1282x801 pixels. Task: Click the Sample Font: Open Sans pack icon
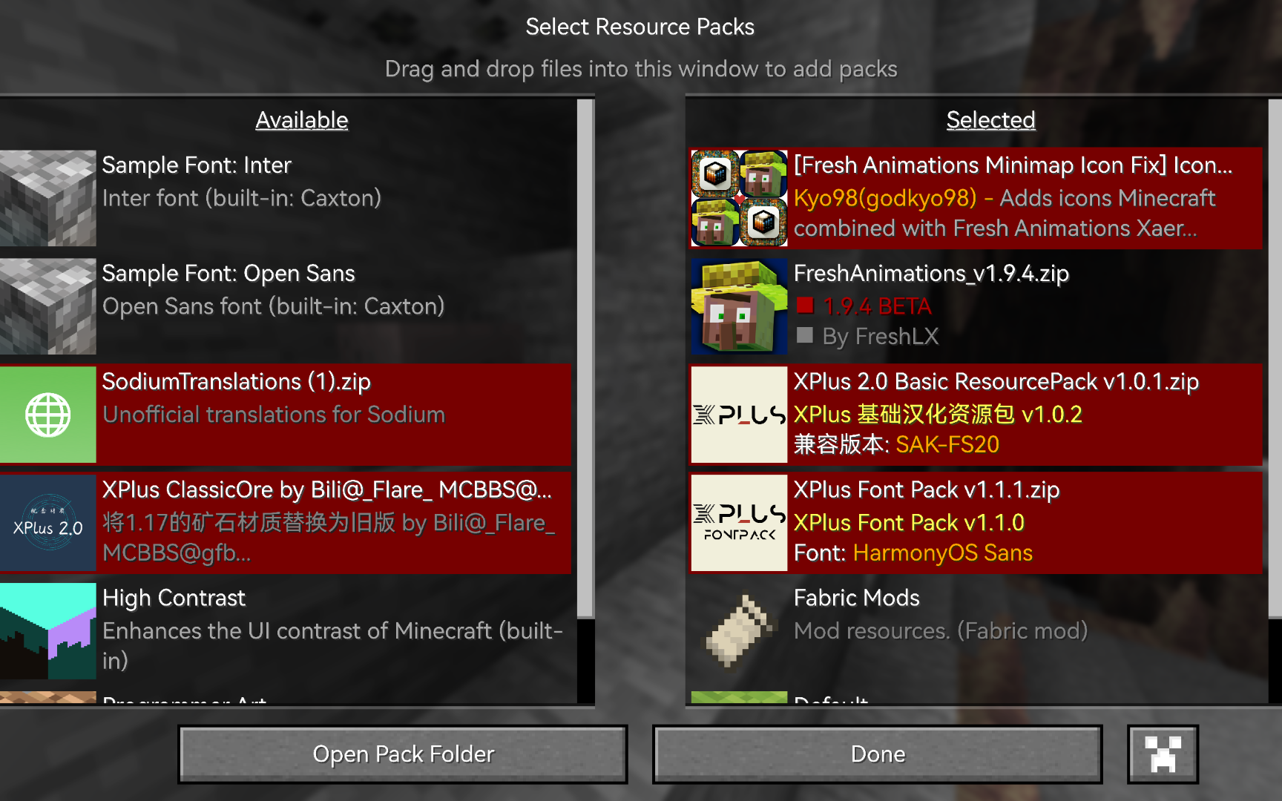pos(48,306)
